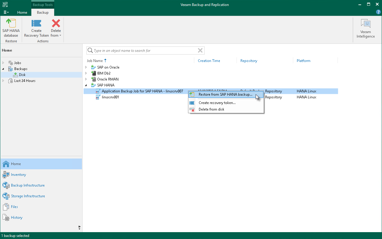The width and height of the screenshot is (382, 239).
Task: Click the Files view icon
Action: click(x=6, y=207)
